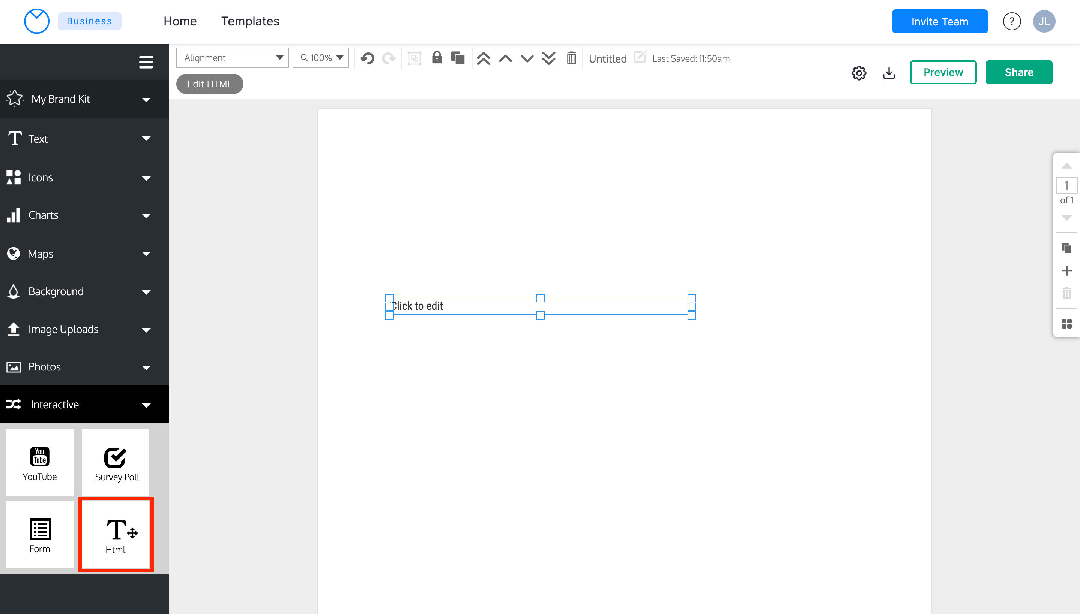Open the 100% zoom dropdown

coord(321,58)
